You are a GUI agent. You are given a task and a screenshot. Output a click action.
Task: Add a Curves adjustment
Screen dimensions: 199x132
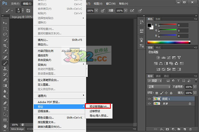(x=169, y=58)
